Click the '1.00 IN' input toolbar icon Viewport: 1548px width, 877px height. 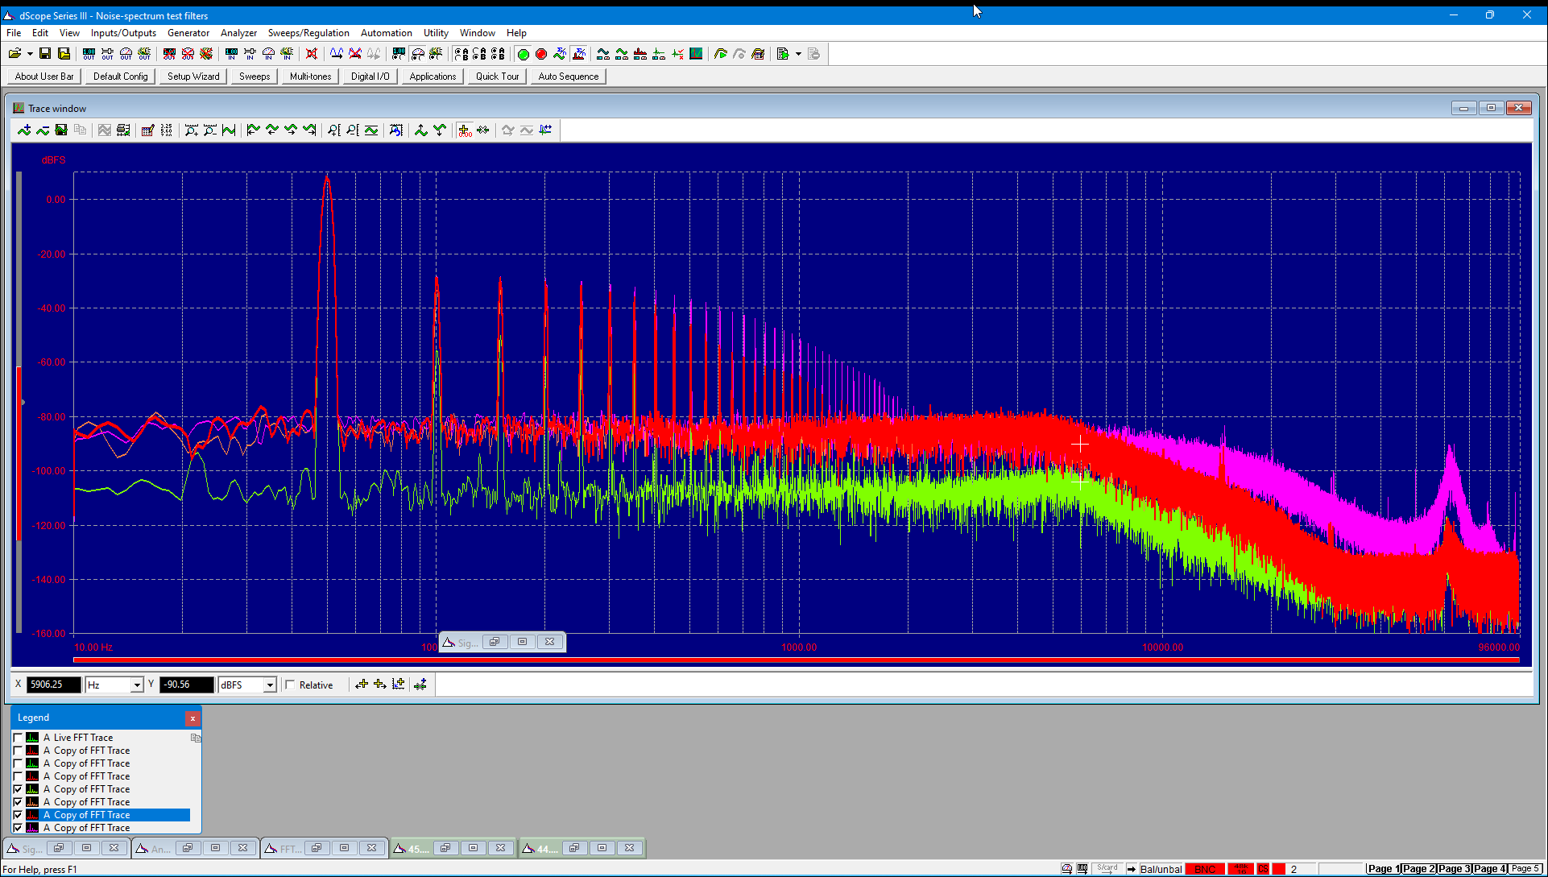tap(231, 54)
